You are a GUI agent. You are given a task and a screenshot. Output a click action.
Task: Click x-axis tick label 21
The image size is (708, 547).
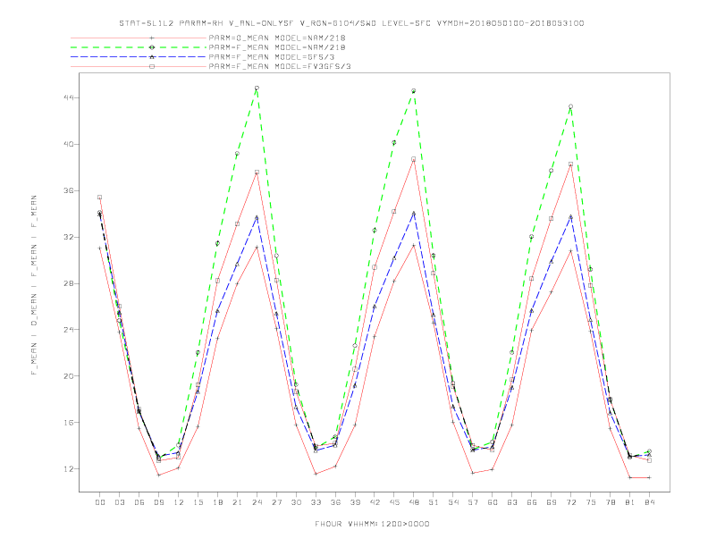click(237, 502)
